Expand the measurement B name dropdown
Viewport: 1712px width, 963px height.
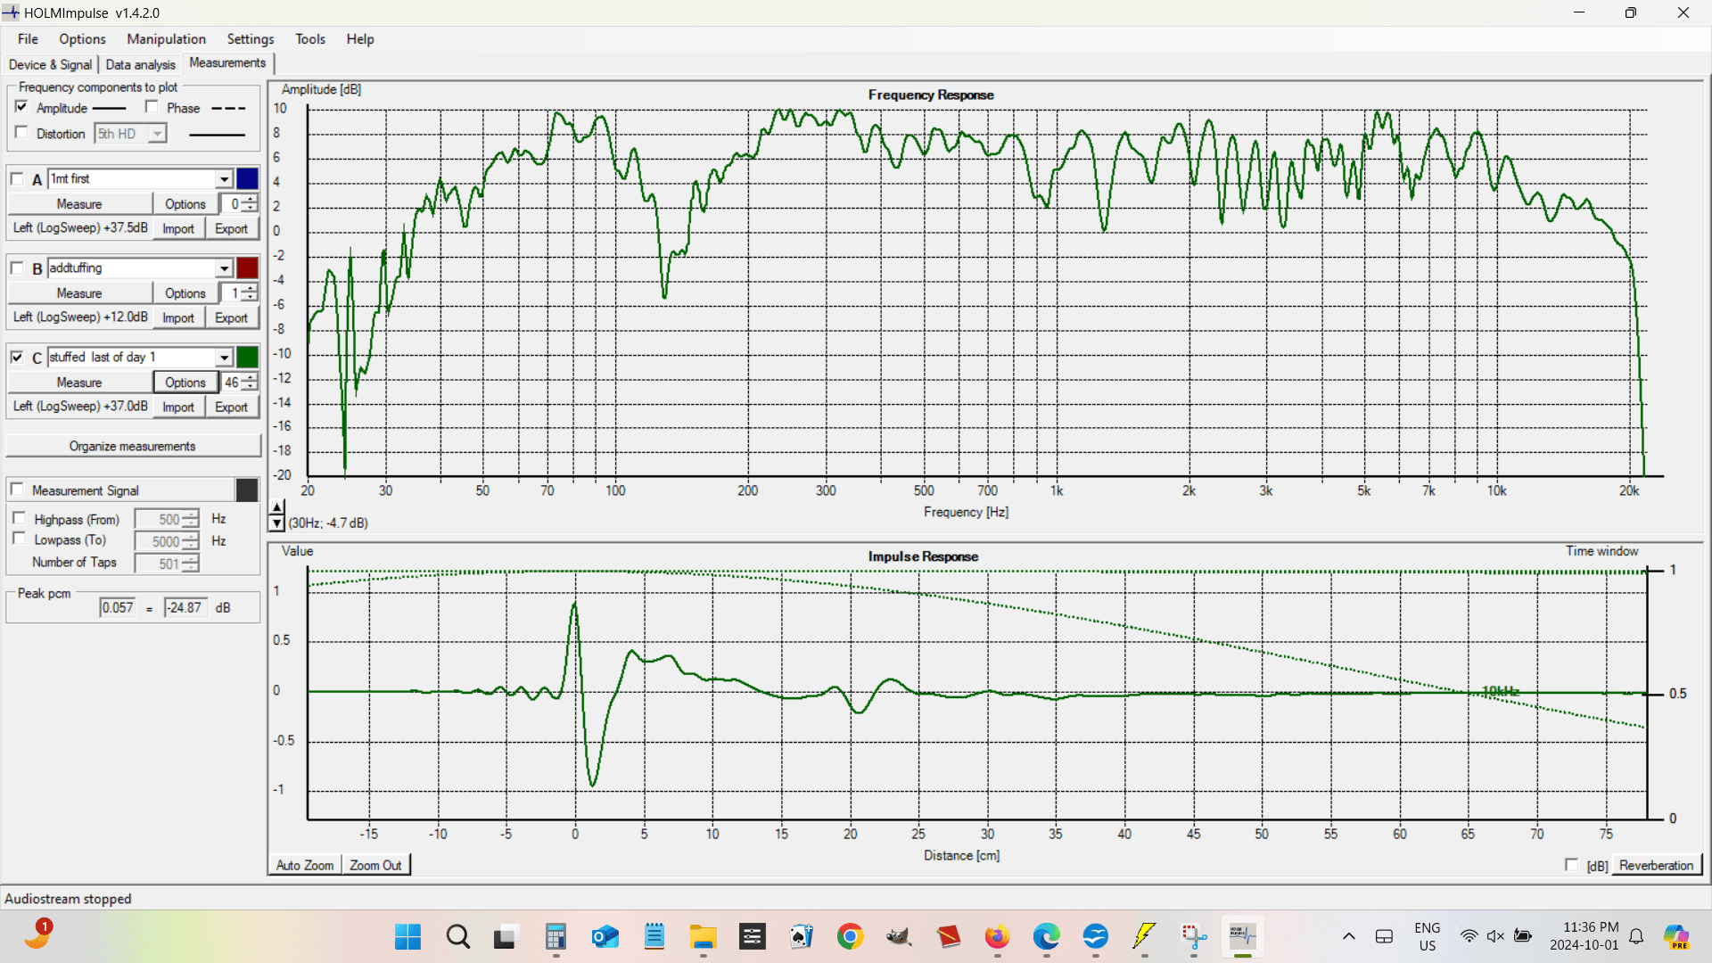point(224,268)
